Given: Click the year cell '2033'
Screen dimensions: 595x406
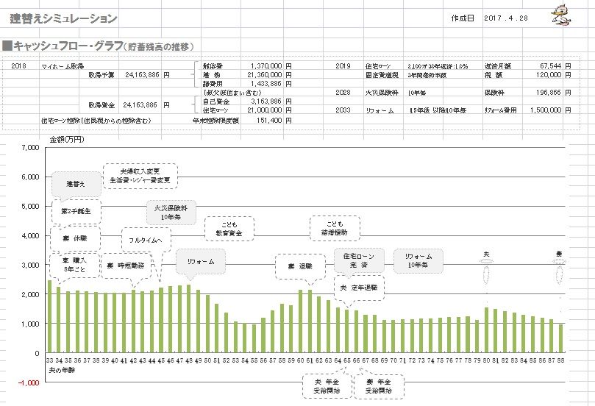Looking at the screenshot, I should point(343,110).
